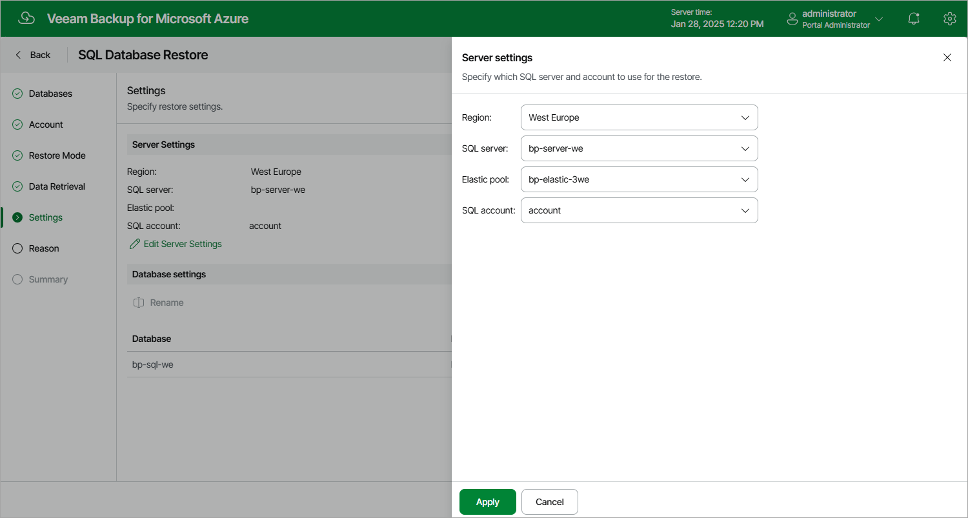Select the Reason step
The width and height of the screenshot is (968, 518).
[x=44, y=248]
